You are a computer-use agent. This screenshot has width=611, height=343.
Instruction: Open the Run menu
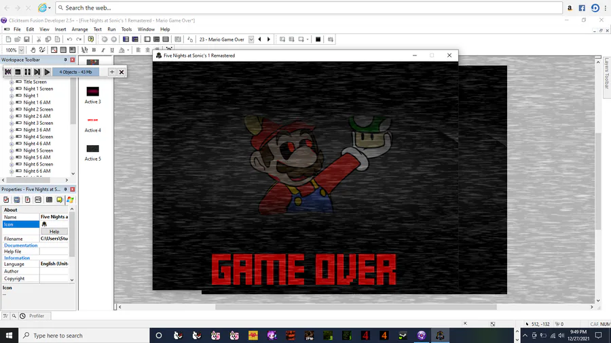(111, 29)
